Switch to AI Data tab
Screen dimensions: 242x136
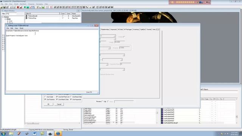click(120, 29)
